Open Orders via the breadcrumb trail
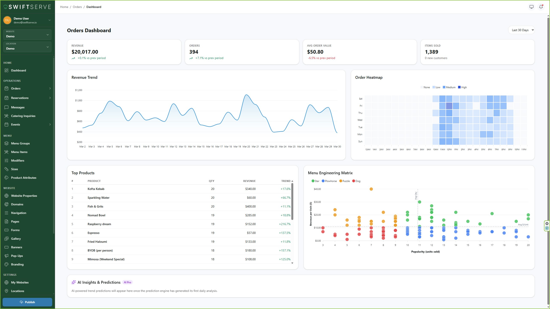 (x=77, y=7)
